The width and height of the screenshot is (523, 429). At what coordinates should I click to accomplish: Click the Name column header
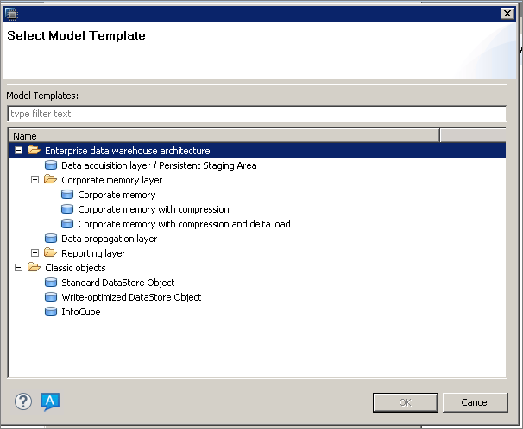click(223, 135)
